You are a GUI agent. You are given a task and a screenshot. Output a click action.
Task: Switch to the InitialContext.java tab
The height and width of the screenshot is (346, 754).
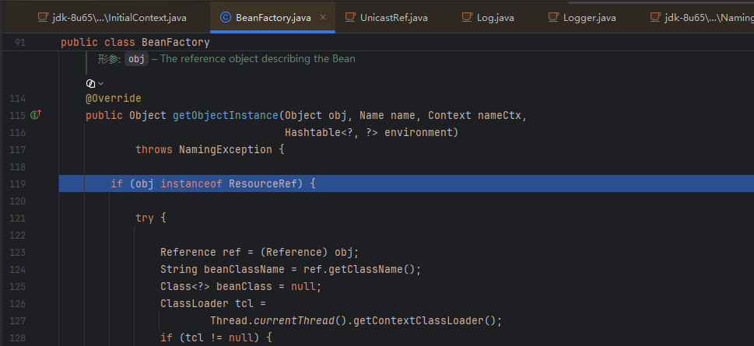[x=112, y=18]
